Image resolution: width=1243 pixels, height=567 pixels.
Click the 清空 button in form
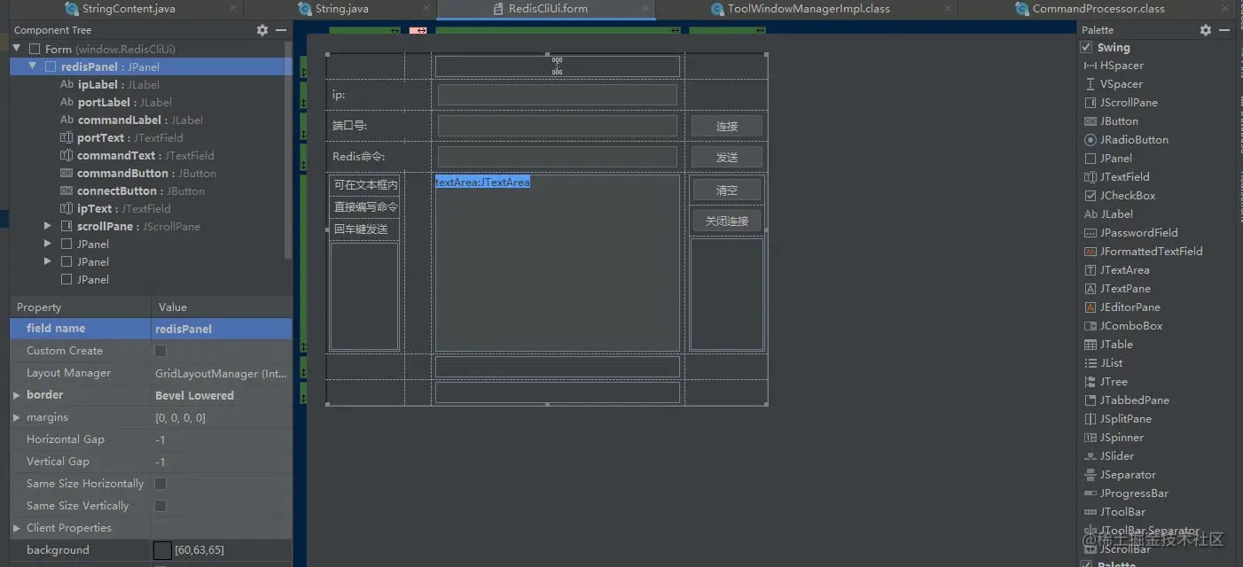[x=726, y=190]
